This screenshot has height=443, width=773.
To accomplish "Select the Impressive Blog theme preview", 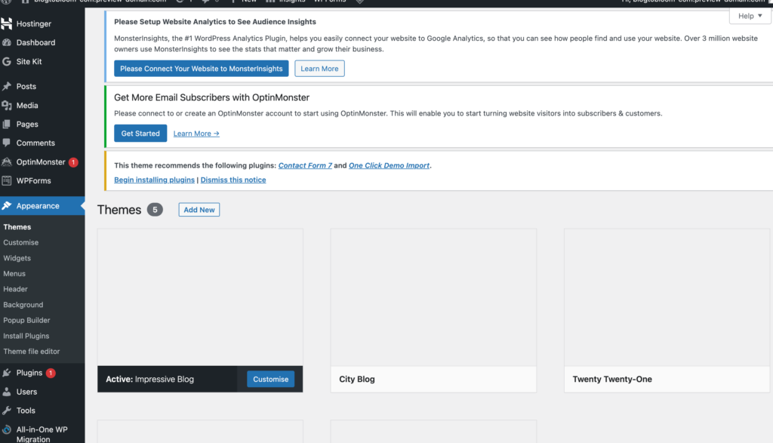I will 200,297.
